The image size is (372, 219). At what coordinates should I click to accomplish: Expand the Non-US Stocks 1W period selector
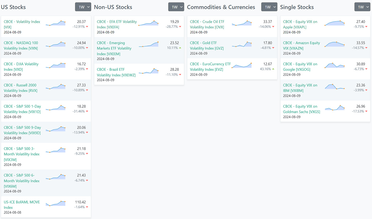[176, 7]
